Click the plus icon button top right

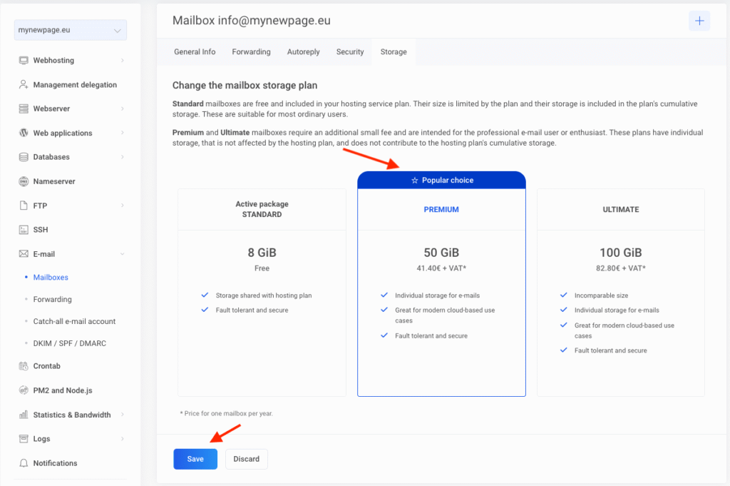(x=699, y=21)
